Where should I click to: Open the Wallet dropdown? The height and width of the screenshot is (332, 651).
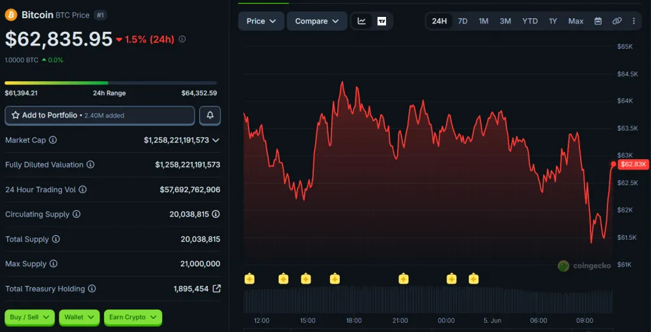[79, 317]
